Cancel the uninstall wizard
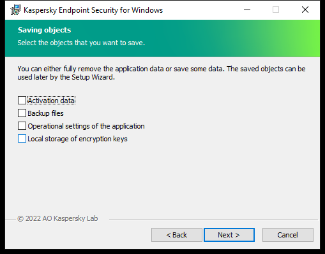Image resolution: width=325 pixels, height=254 pixels. pos(288,235)
